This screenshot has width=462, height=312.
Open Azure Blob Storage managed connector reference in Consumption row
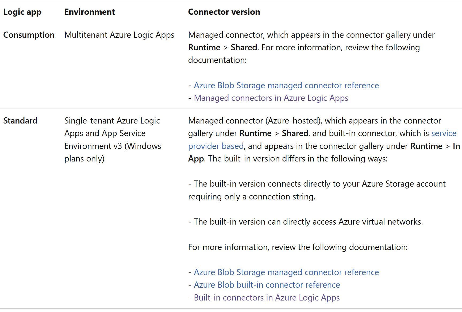coord(286,85)
